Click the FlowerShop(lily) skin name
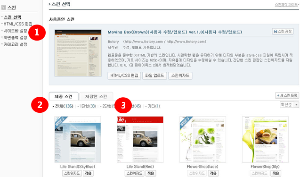This screenshot has height=177, width=300. [265, 167]
